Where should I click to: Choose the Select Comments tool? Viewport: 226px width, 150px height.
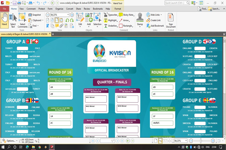point(22,20)
